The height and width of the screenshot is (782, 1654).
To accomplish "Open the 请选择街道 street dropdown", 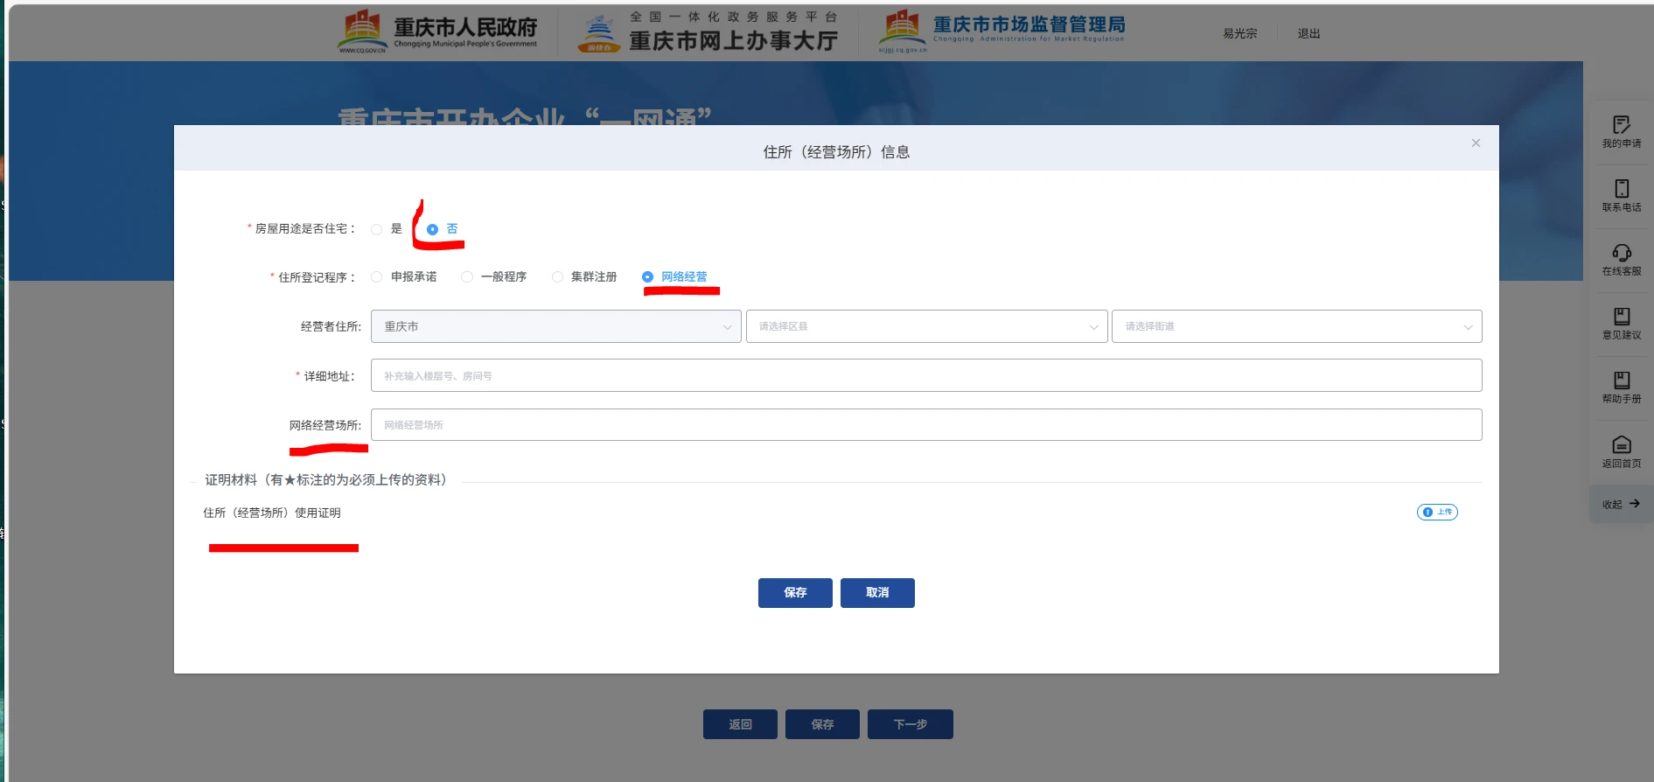I will coord(1296,326).
